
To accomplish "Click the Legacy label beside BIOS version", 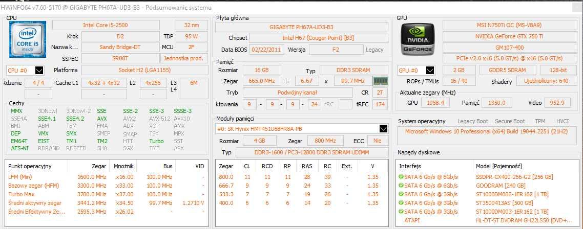I will [374, 50].
